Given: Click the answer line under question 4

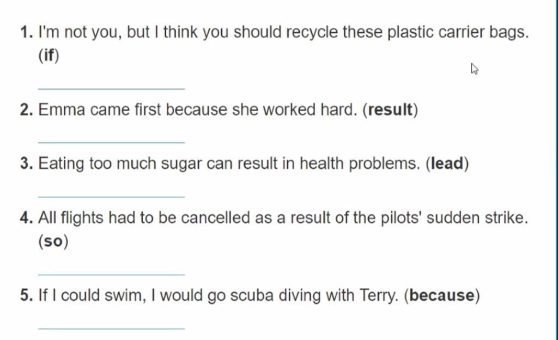Looking at the screenshot, I should point(111,274).
